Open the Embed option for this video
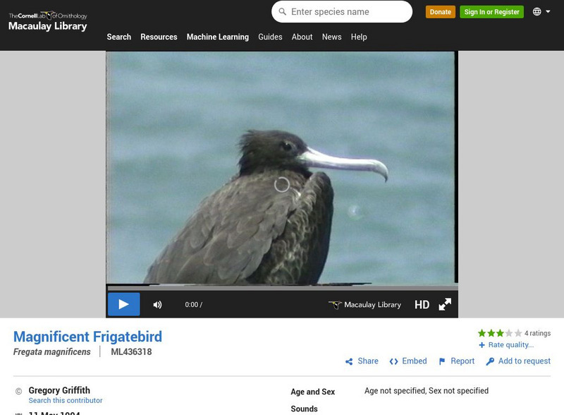Image resolution: width=564 pixels, height=415 pixels. pos(409,361)
